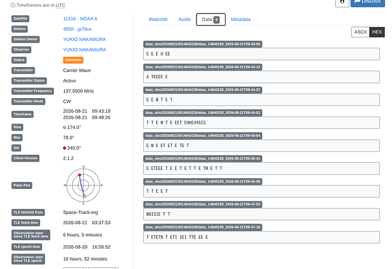Click the Space-Track.org TLE source text
Image resolution: width=392 pixels, height=269 pixels.
point(81,212)
